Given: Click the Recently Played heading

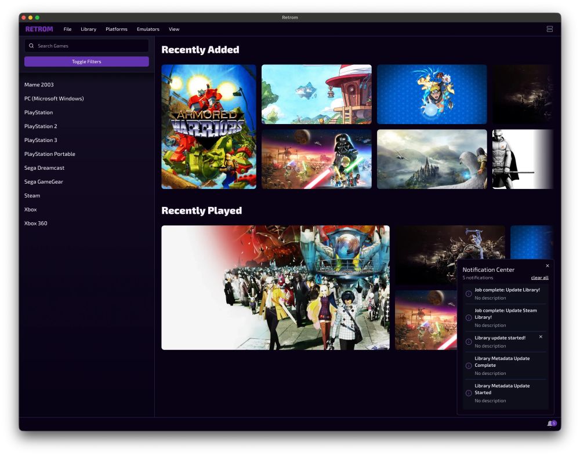Looking at the screenshot, I should click(x=202, y=210).
